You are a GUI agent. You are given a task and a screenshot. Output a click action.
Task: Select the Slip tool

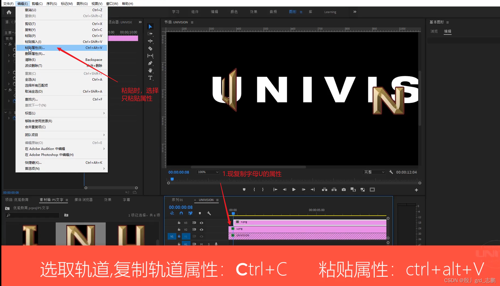pyautogui.click(x=150, y=56)
